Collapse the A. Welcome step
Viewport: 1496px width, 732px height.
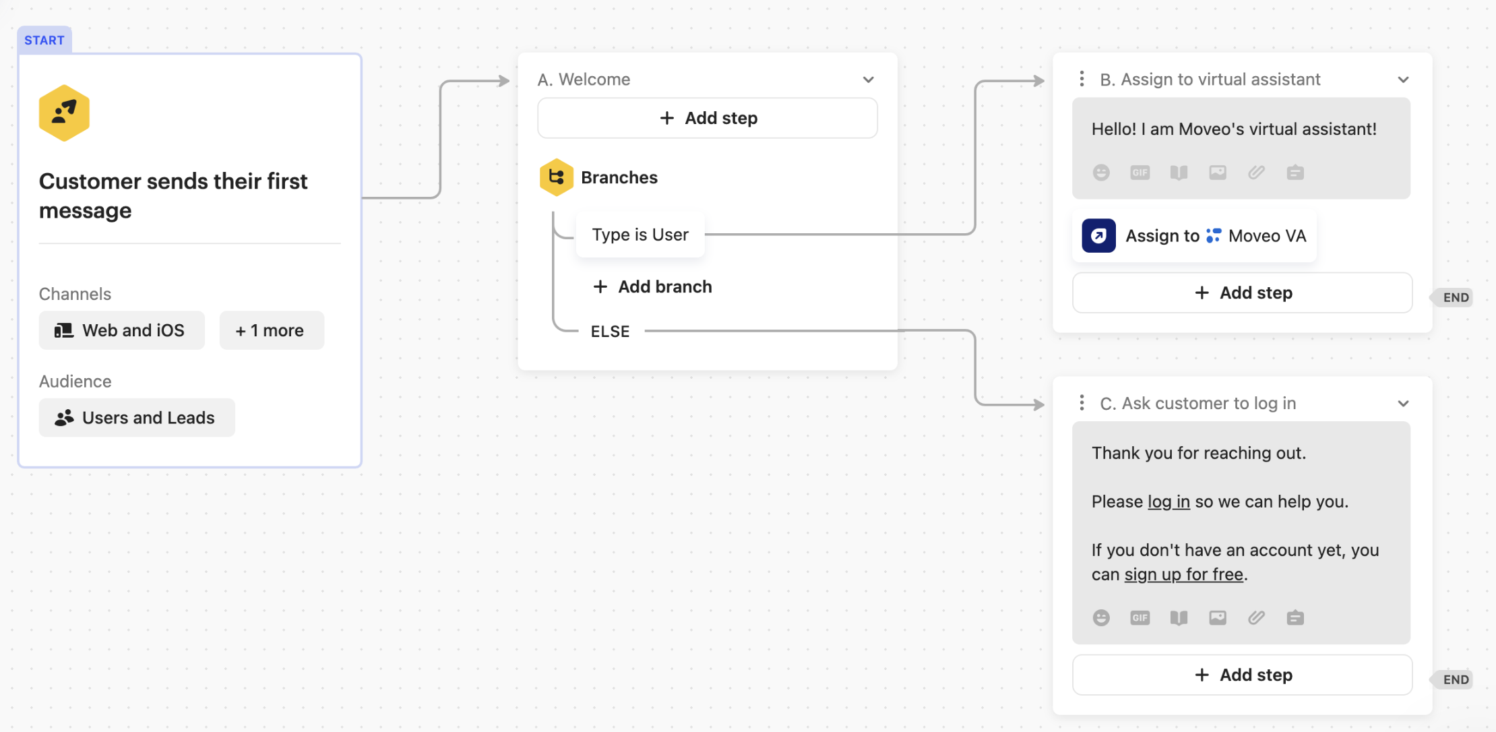[869, 79]
